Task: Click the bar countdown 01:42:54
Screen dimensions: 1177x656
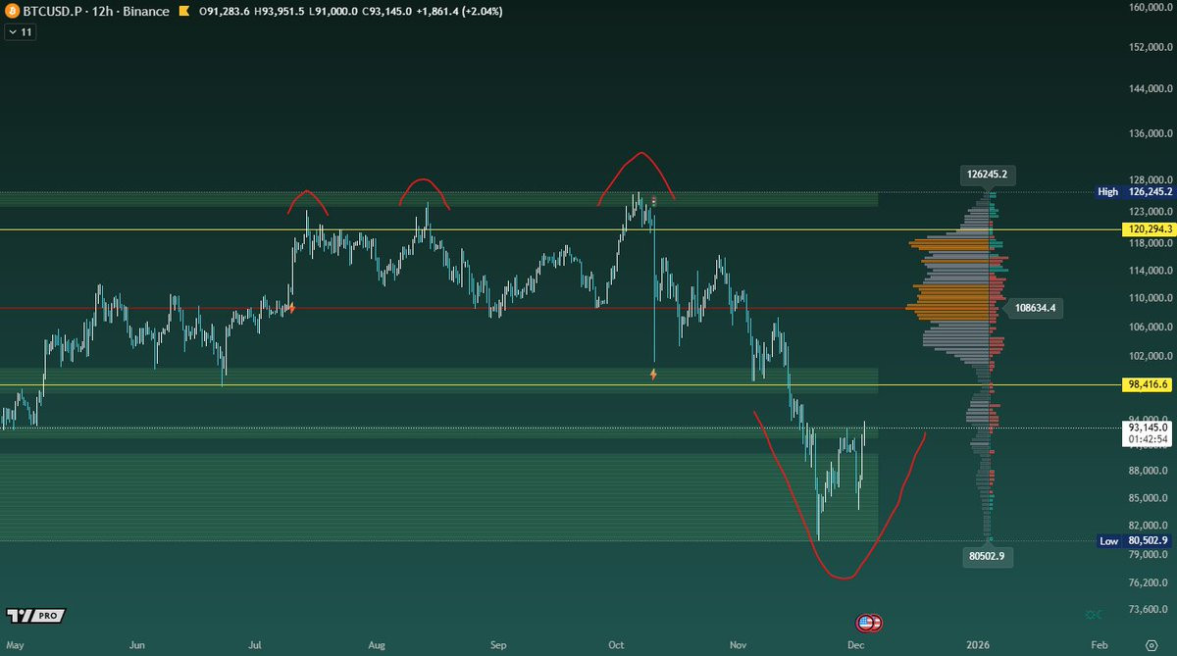Action: 1148,440
